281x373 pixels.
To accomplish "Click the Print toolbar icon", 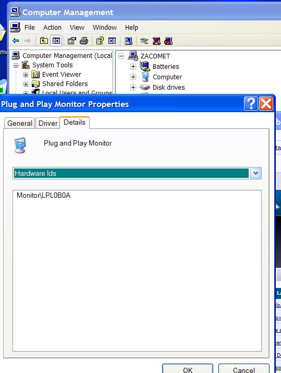I will point(84,41).
